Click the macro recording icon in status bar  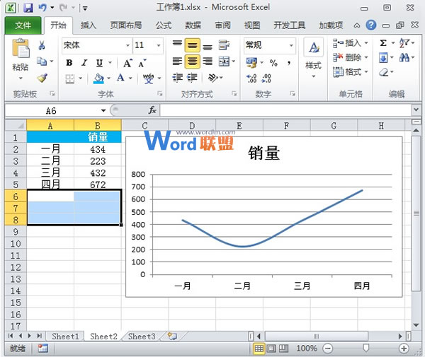click(42, 349)
